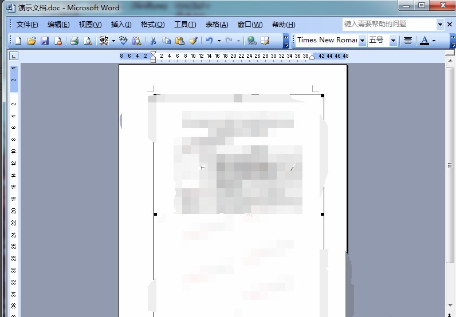This screenshot has width=456, height=317.
Task: Open the 表格(A) menu
Action: click(217, 25)
